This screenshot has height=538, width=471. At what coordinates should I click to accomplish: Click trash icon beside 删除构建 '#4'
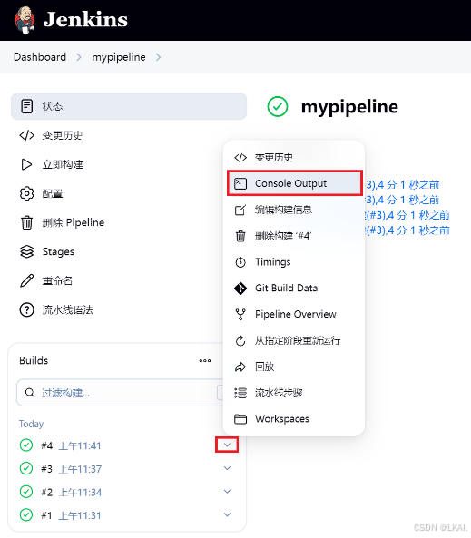coord(240,236)
